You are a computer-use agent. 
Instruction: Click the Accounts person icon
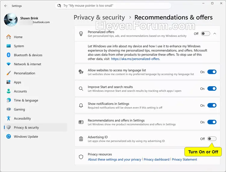pos(9,91)
